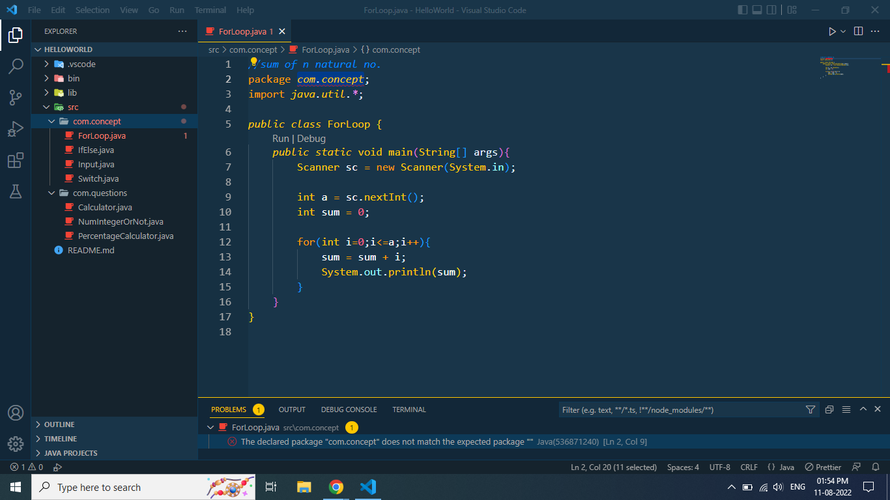Open Calculator.java in the explorer
This screenshot has width=890, height=500.
coord(105,207)
